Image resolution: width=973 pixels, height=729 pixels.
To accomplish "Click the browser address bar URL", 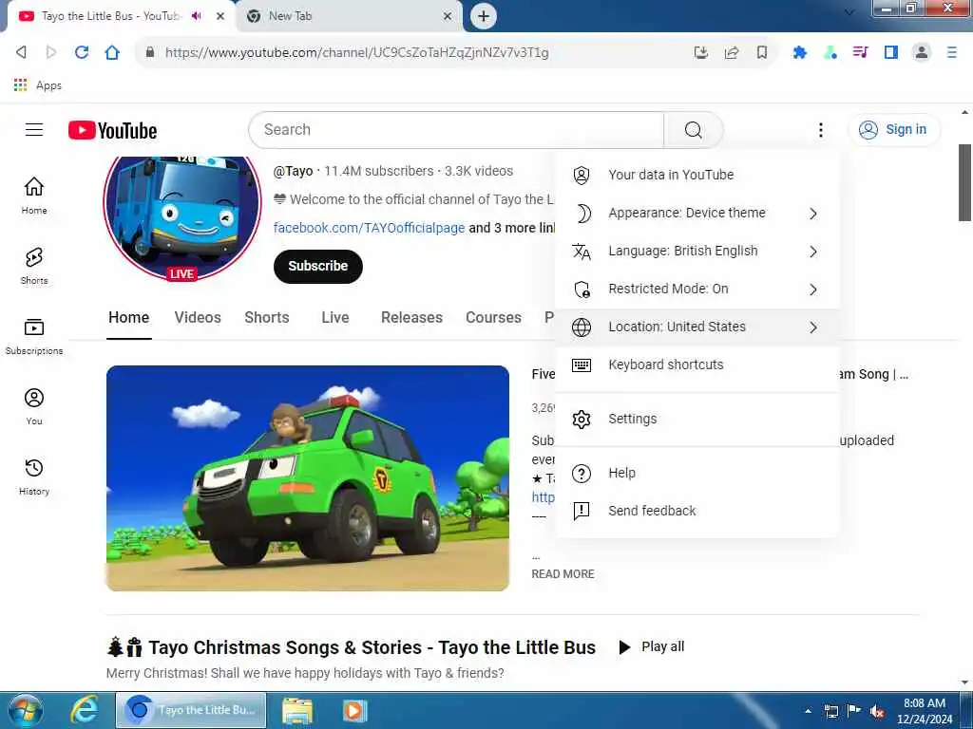I will 357,53.
